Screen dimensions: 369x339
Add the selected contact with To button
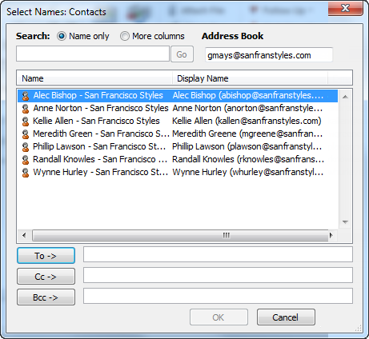(x=46, y=256)
